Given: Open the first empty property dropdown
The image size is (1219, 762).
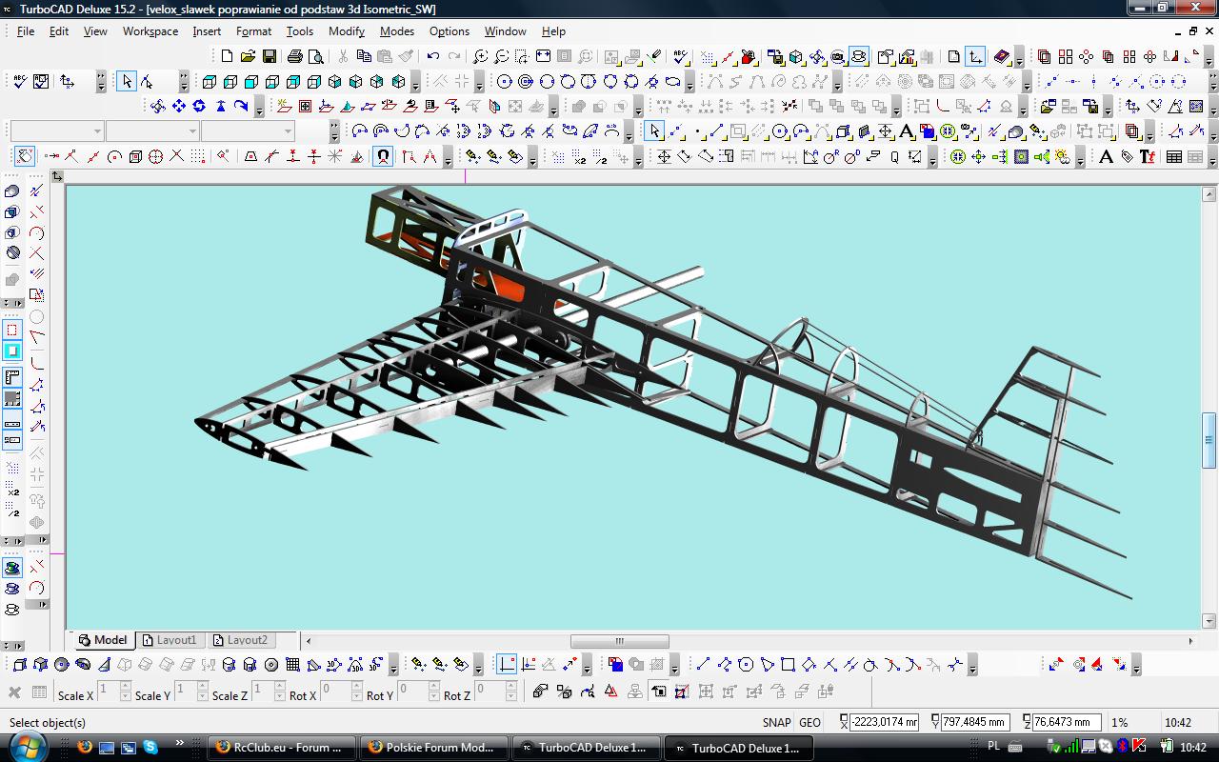Looking at the screenshot, I should coord(57,130).
